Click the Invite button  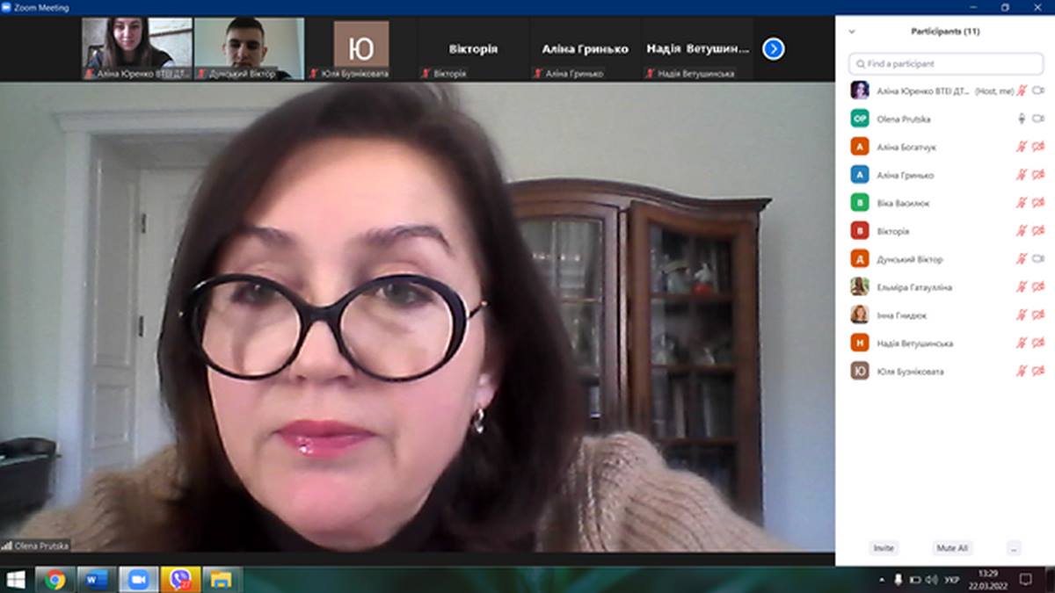coord(883,548)
